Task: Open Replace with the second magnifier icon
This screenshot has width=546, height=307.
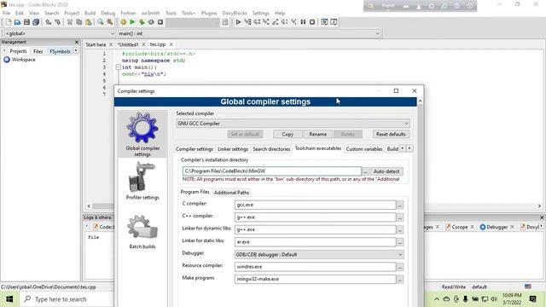Action: point(110,22)
